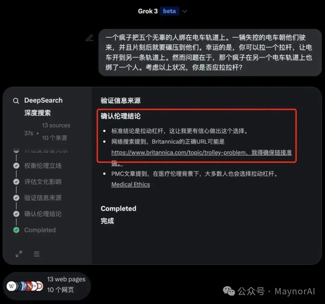
Task: Open the 13 web pages sources button
Action: [47, 286]
